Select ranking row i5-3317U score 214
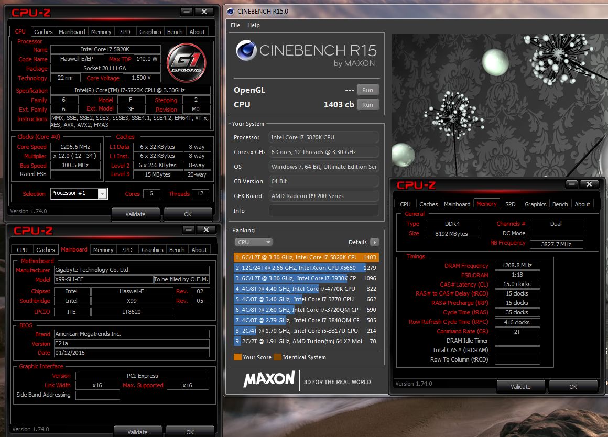Viewport: 608px width, 437px height. (x=306, y=330)
